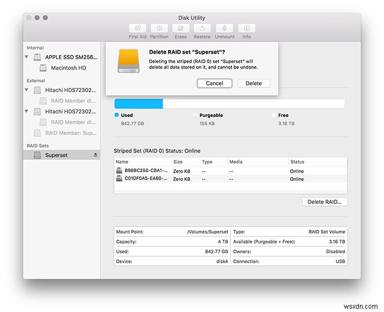
Task: Click the Disk Utility window title
Action: pos(191,18)
